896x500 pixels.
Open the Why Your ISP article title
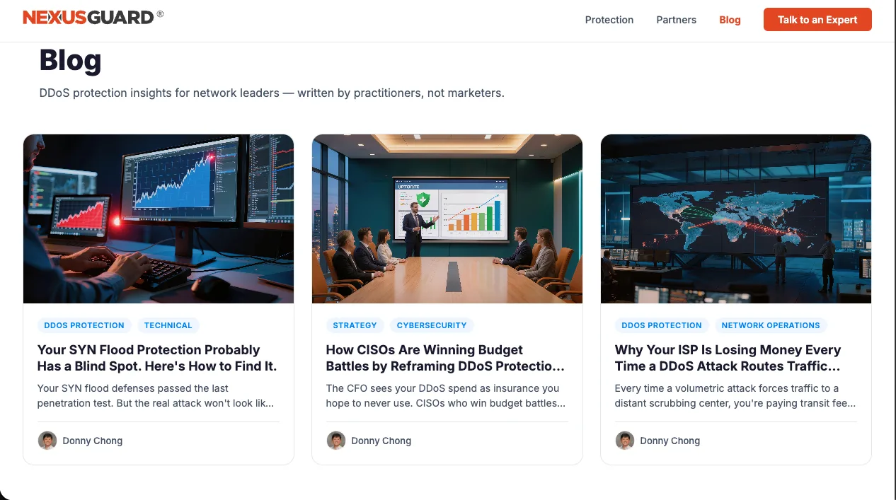point(728,358)
